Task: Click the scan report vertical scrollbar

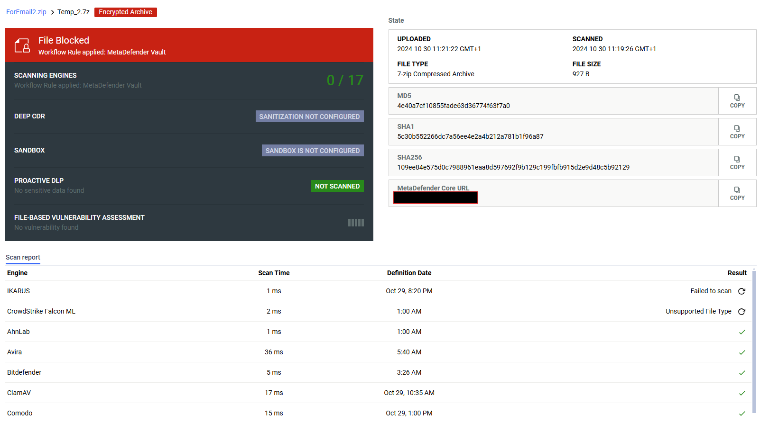Action: pyautogui.click(x=754, y=341)
